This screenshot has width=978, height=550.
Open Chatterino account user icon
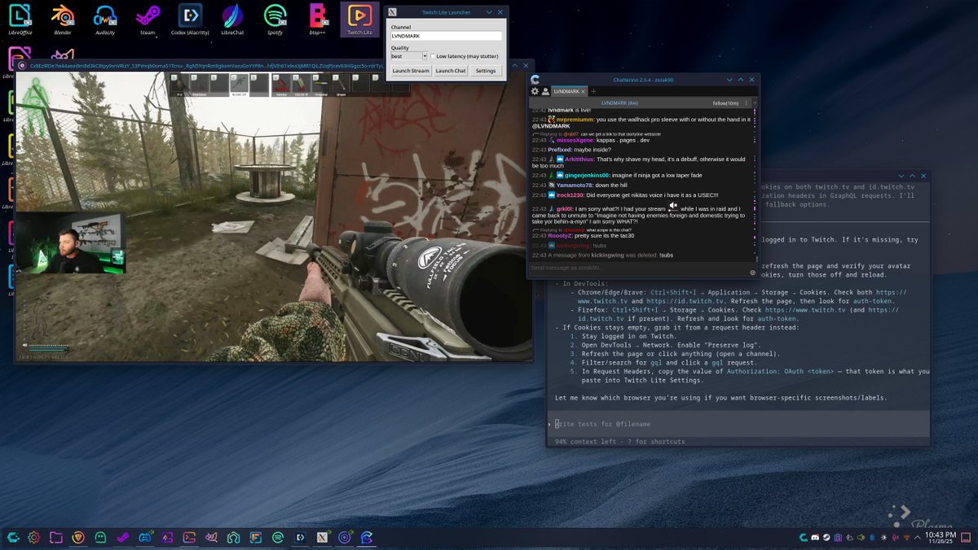tap(545, 91)
